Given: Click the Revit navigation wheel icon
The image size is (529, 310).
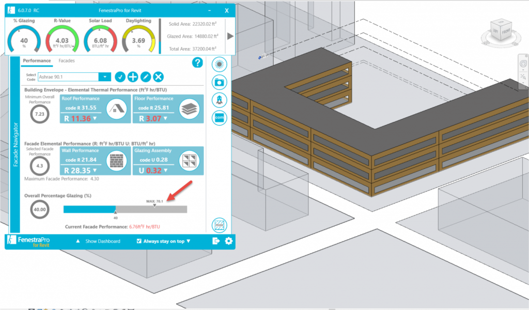Looking at the screenshot, I should pos(523,64).
